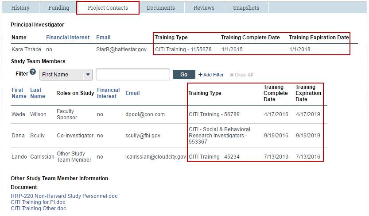
Task: Click the Wade first name cell
Action: [x=18, y=114]
